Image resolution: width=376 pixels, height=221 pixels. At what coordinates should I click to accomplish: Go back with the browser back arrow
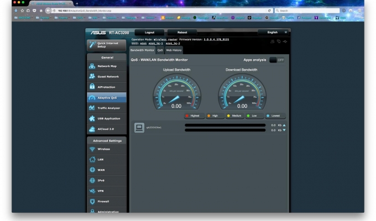tap(48, 10)
